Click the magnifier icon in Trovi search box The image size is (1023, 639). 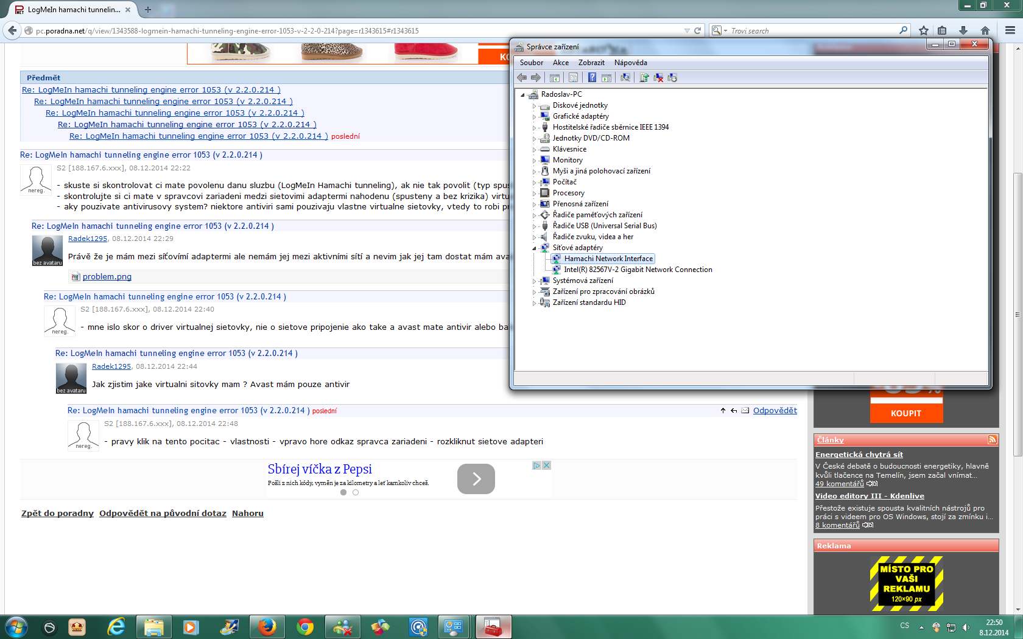(904, 30)
